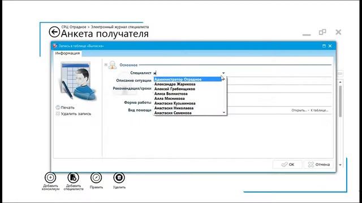Click the Основное section person icon
362x203 pixels.
click(x=113, y=65)
